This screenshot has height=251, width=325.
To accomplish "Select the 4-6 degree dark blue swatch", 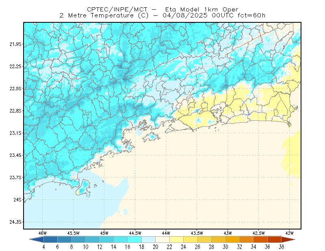I will [x=50, y=240].
